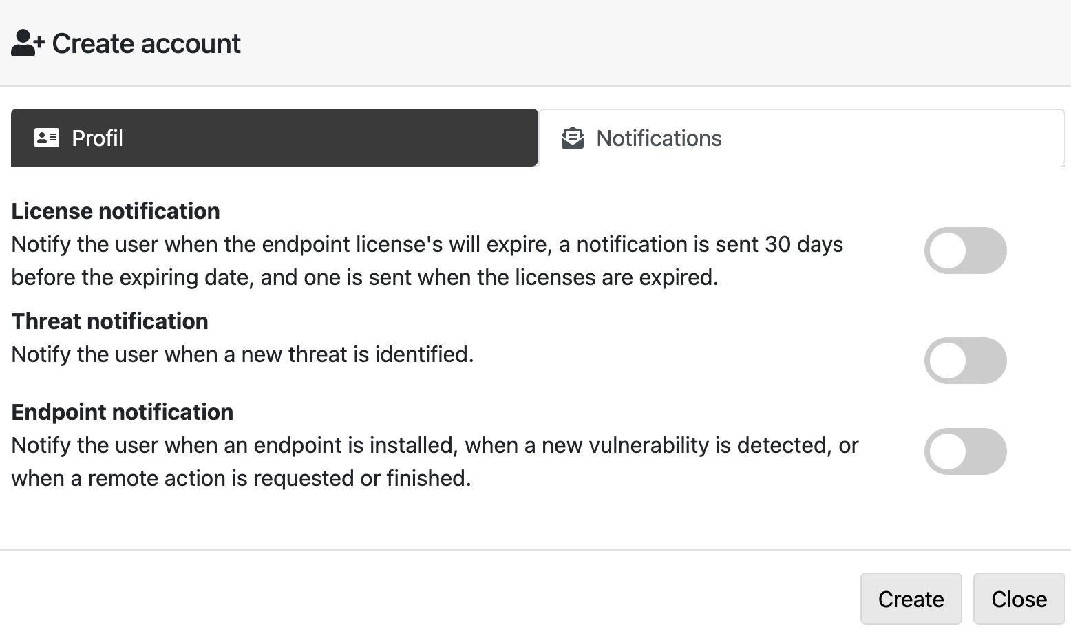Screen dimensions: 1071x640
Task: Turn on the Threat notification switch
Action: tap(965, 361)
